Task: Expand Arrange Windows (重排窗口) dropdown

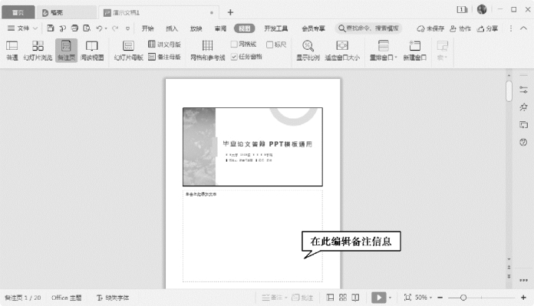Action: coord(396,58)
